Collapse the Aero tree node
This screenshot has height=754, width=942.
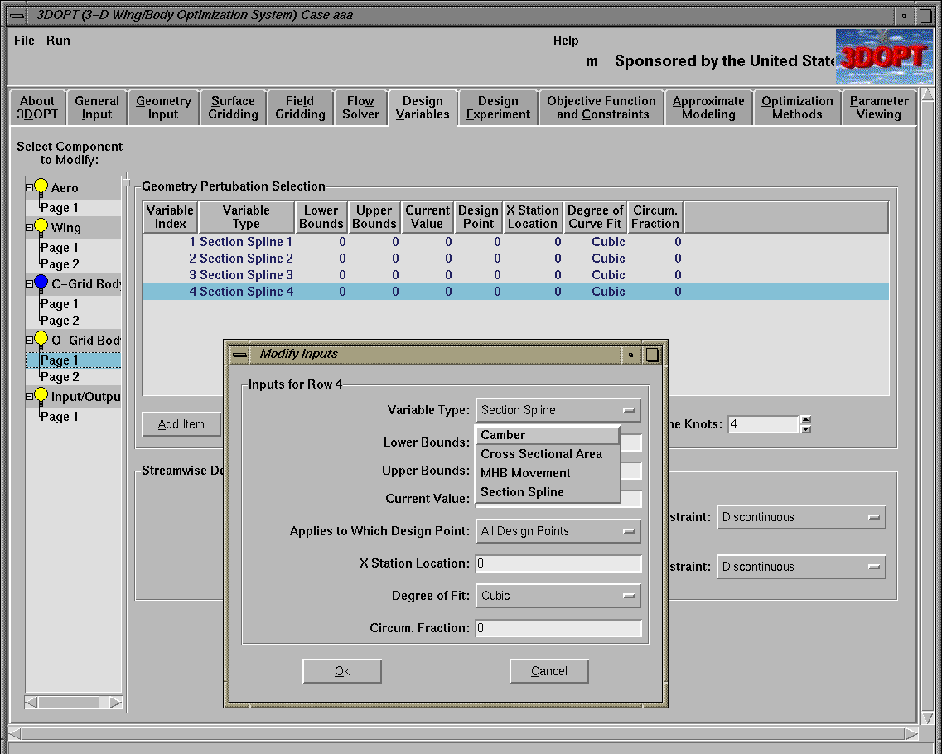coord(29,187)
